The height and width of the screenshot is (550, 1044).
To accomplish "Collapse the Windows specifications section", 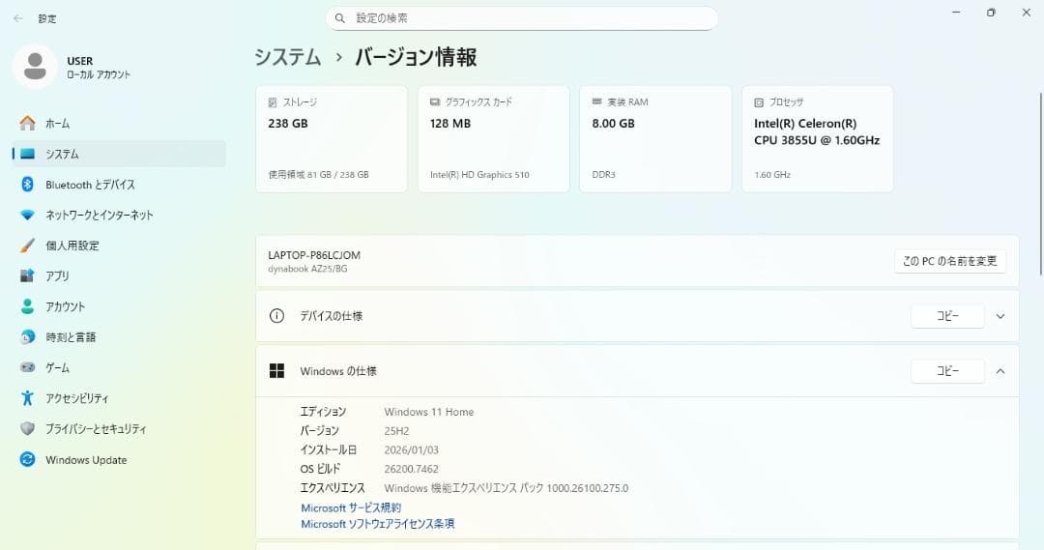I will pyautogui.click(x=1000, y=371).
